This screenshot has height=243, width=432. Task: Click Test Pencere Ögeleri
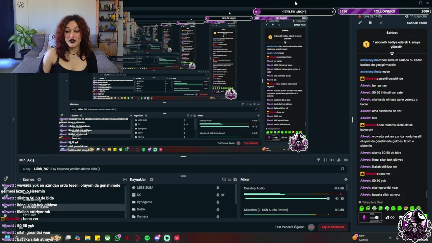click(x=290, y=227)
